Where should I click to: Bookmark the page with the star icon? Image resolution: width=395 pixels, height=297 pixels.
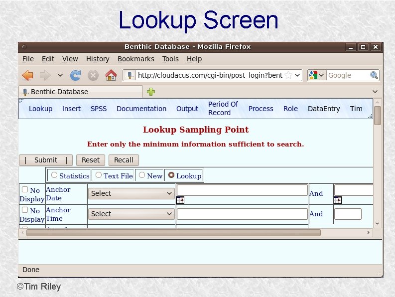click(x=288, y=75)
